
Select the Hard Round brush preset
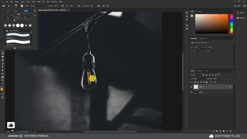tap(18, 42)
